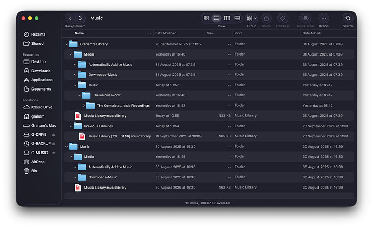This screenshot has height=228, width=373.
Task: Switch to icon view
Action: pyautogui.click(x=207, y=18)
